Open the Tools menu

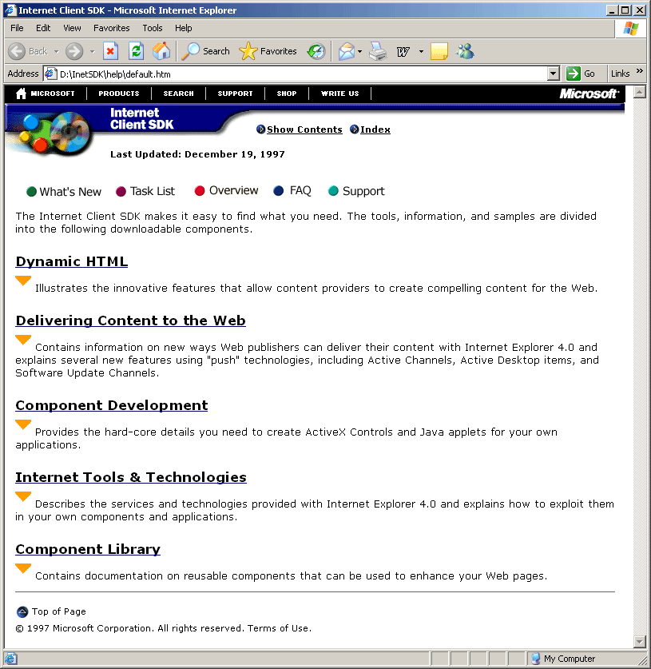tap(153, 28)
